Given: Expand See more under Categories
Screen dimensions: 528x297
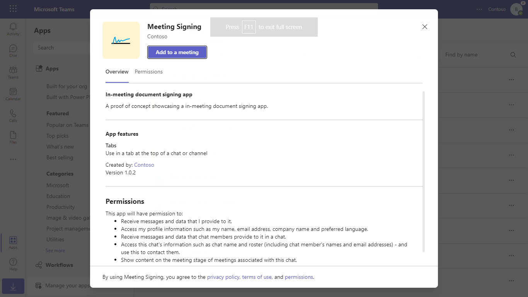Looking at the screenshot, I should (x=55, y=250).
